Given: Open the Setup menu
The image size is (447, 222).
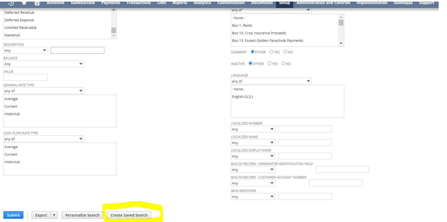Looking at the screenshot, I should coord(284,3).
